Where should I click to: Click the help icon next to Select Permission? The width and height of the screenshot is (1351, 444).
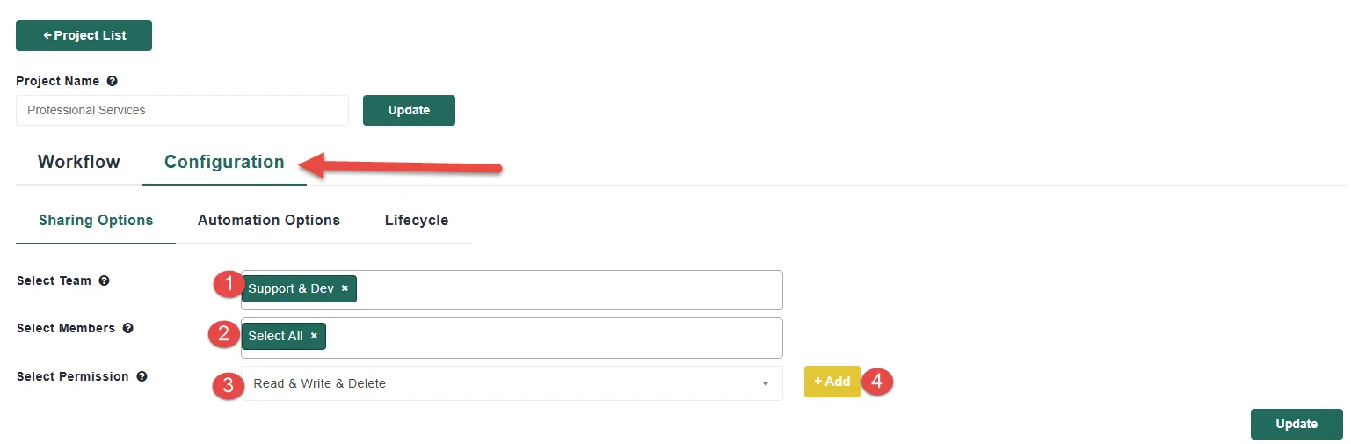pyautogui.click(x=142, y=376)
